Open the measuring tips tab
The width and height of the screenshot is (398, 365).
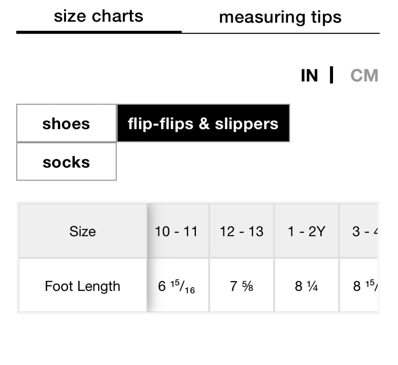click(x=280, y=17)
